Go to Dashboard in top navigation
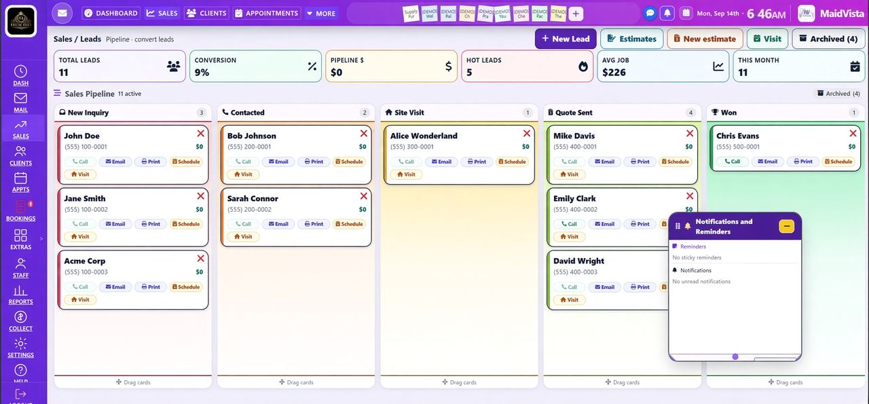The image size is (869, 404). 111,13
